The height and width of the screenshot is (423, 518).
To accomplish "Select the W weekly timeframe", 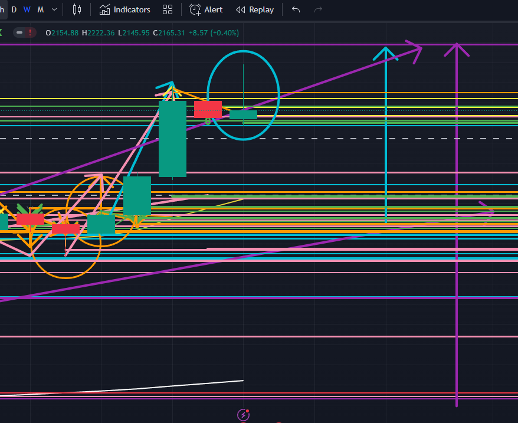I will pyautogui.click(x=27, y=9).
